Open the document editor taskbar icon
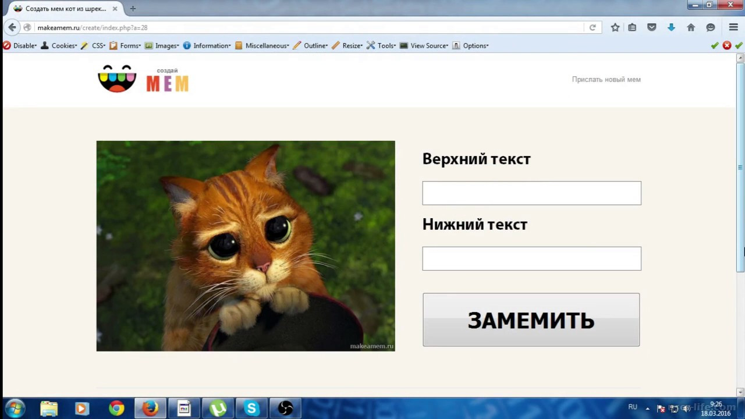Image resolution: width=745 pixels, height=419 pixels. (184, 409)
